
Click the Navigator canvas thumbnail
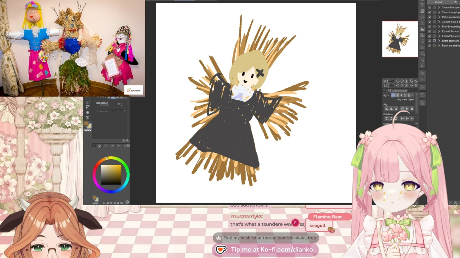click(x=400, y=39)
